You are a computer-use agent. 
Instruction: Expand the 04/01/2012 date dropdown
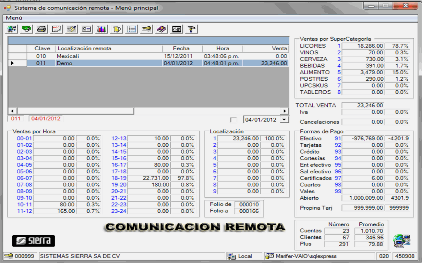pos(285,120)
